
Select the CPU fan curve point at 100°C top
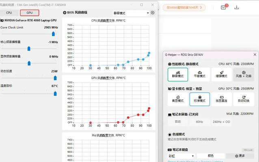click(149, 53)
